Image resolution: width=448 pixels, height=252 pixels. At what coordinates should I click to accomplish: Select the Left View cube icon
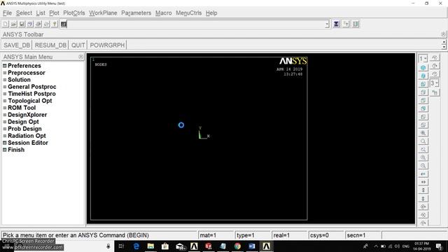(423, 117)
